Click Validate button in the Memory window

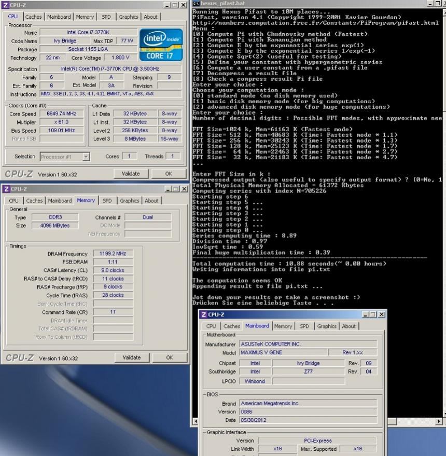click(132, 357)
